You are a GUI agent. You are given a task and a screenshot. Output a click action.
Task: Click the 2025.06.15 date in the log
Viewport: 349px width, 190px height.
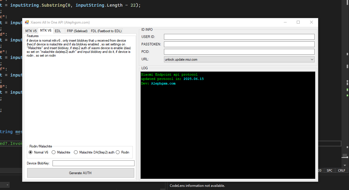click(x=193, y=79)
